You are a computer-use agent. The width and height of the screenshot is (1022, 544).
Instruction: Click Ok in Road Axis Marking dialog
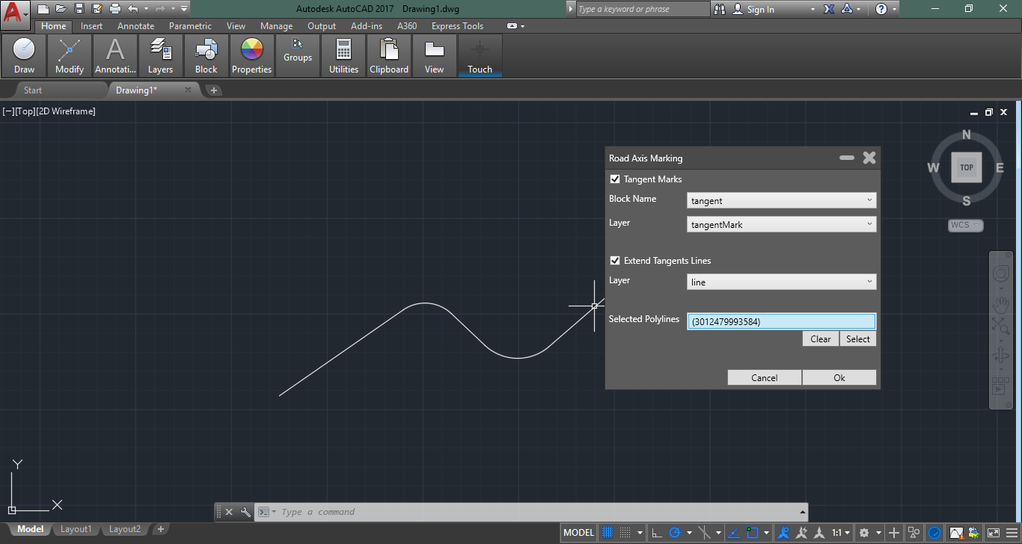point(839,378)
